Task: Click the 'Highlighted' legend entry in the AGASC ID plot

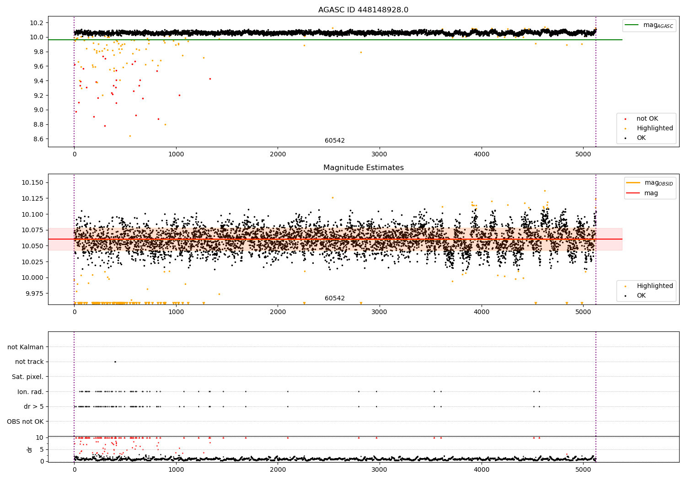Action: pos(655,128)
